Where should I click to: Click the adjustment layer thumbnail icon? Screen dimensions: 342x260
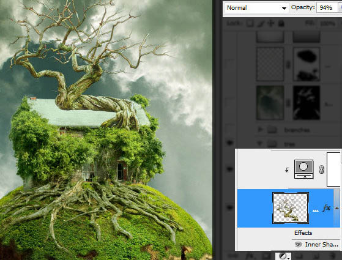pos(304,169)
